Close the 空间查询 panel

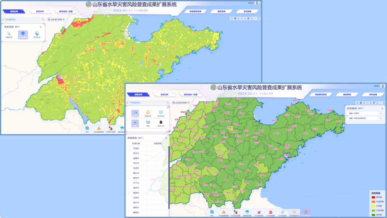point(382,108)
